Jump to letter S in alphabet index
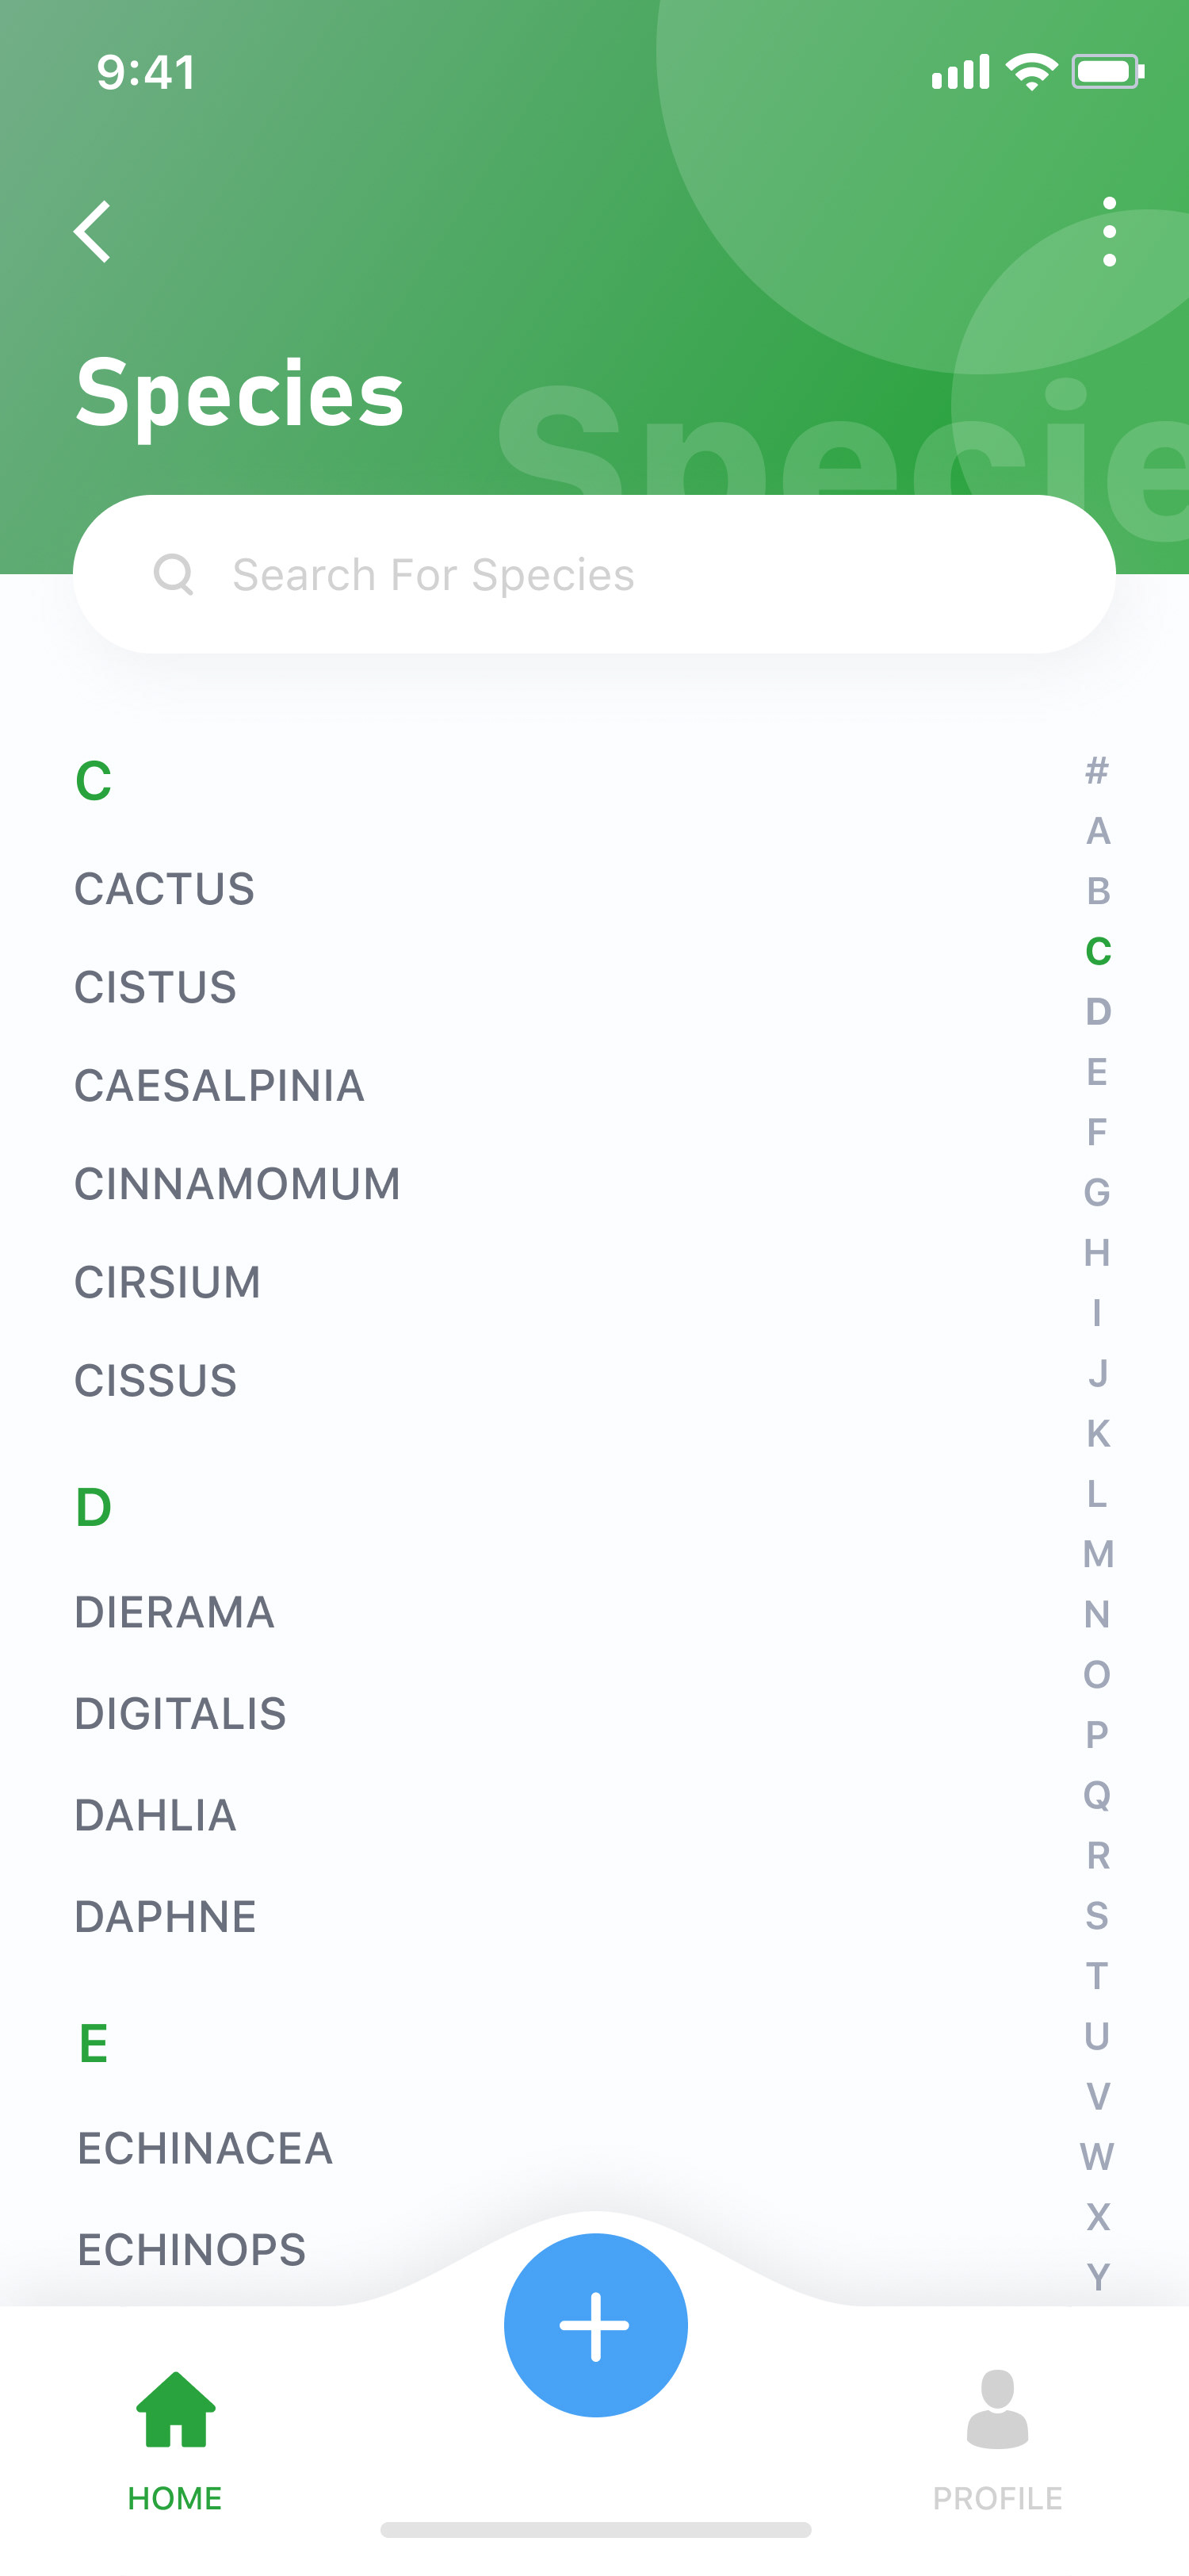The height and width of the screenshot is (2576, 1189). point(1097,1916)
